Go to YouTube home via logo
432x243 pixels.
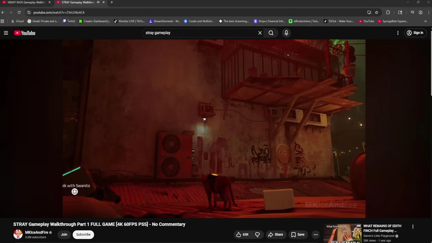coord(25,33)
